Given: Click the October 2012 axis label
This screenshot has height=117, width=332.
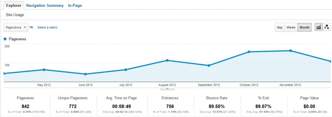Looking at the screenshot, I should [x=249, y=85].
